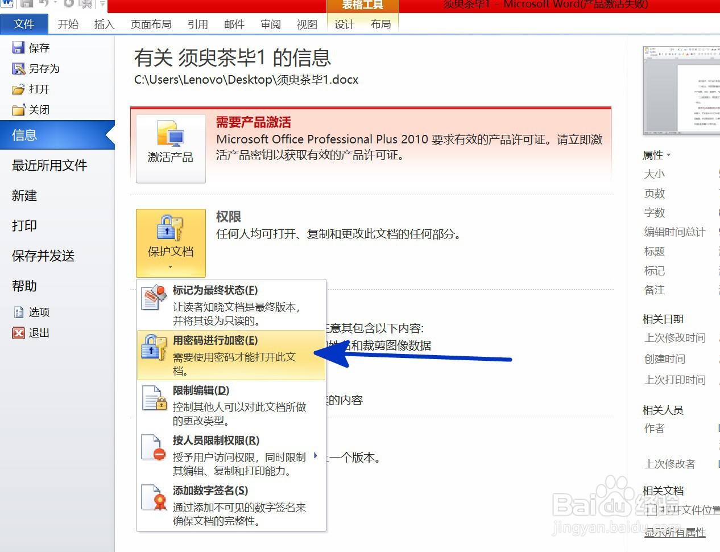Choose 用密码进行加密(E) menu entry

click(231, 355)
